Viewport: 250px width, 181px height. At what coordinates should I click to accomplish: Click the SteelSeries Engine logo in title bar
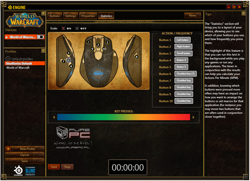click(16, 7)
